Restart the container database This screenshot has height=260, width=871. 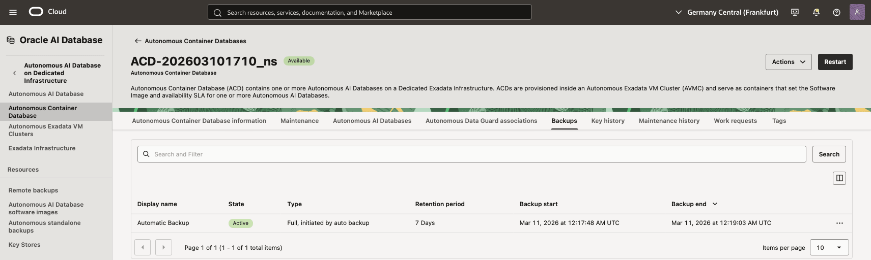point(835,62)
